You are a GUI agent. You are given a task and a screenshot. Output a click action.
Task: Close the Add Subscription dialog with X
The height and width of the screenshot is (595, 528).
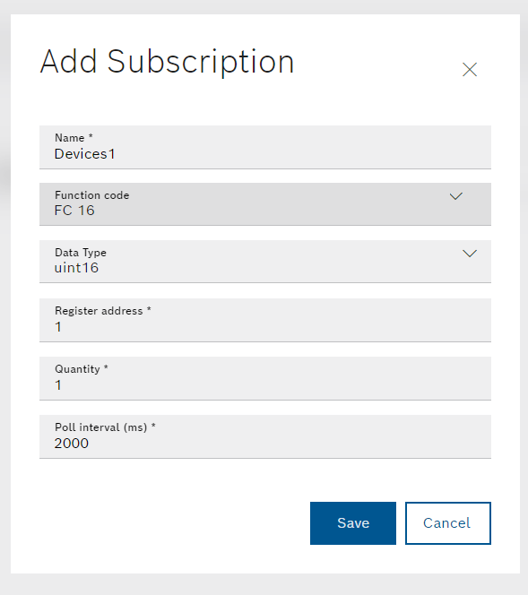tap(470, 69)
